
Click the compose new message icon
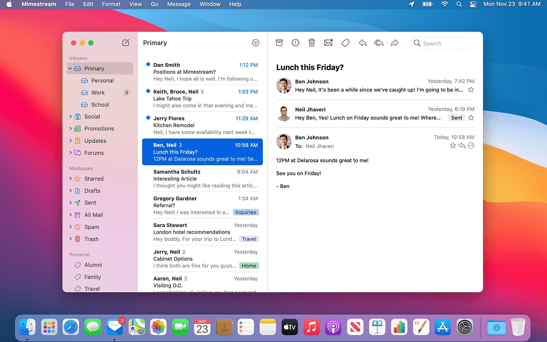pyautogui.click(x=126, y=43)
